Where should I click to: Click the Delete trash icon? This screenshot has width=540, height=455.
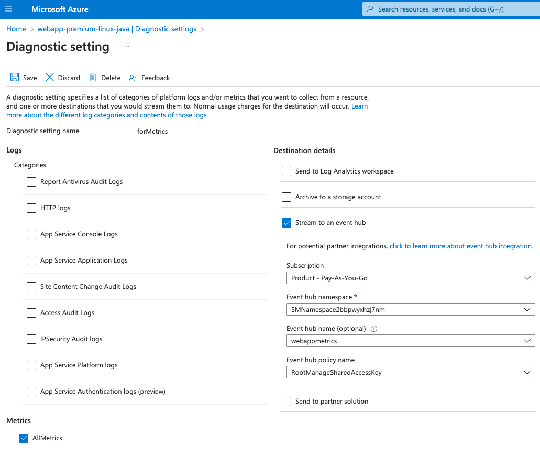tap(93, 77)
